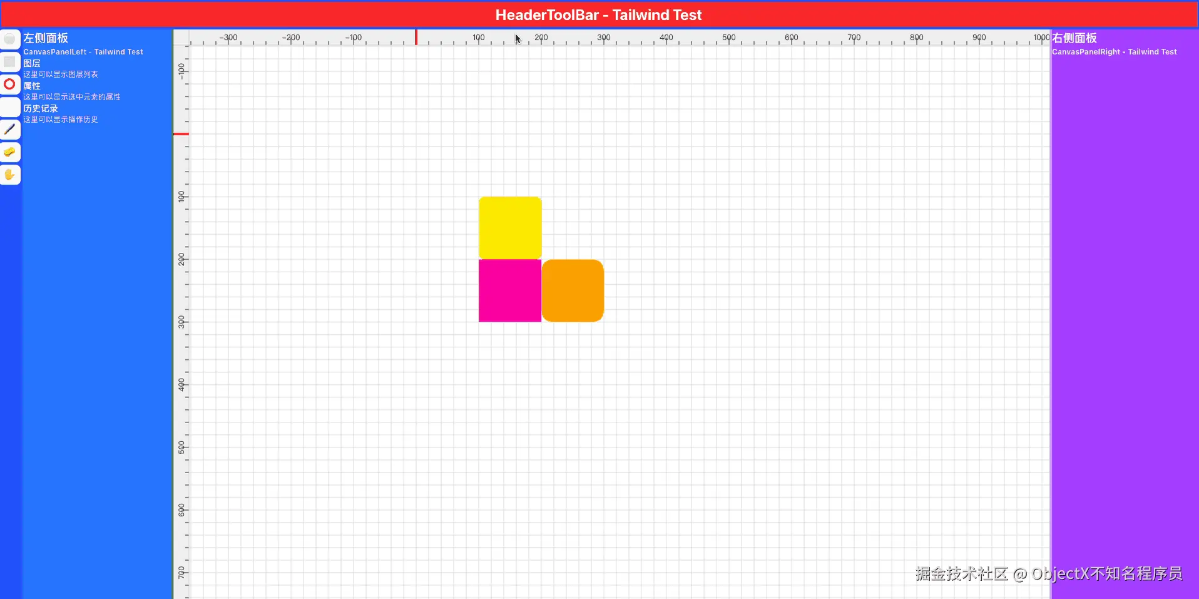Select the yellow square on the canvas

(509, 227)
